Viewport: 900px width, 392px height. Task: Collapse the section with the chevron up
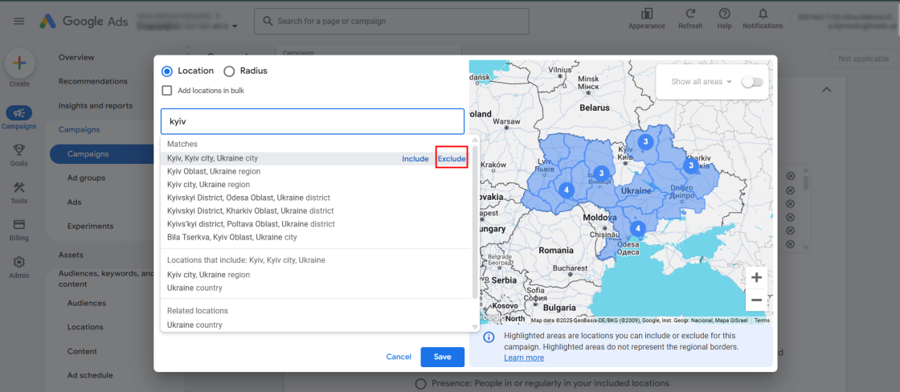tap(827, 89)
